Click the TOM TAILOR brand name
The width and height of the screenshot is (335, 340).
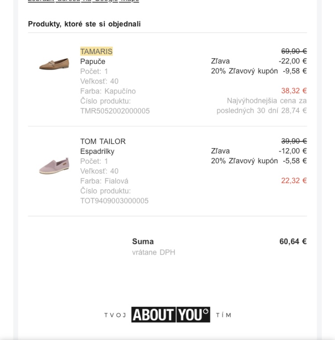point(103,141)
